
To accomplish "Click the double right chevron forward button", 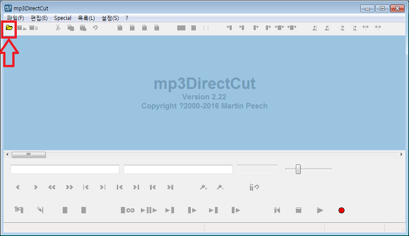I will point(69,187).
